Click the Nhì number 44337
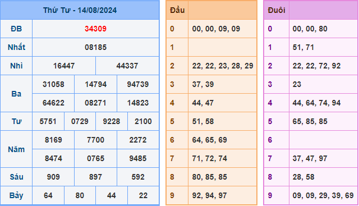The image size is (359, 206). (127, 66)
